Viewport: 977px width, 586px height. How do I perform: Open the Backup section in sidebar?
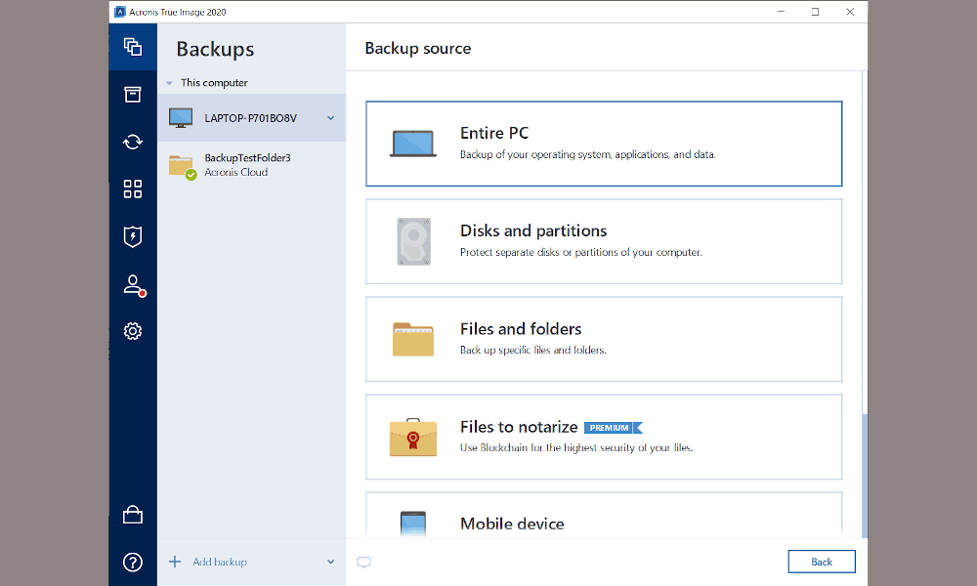click(133, 47)
